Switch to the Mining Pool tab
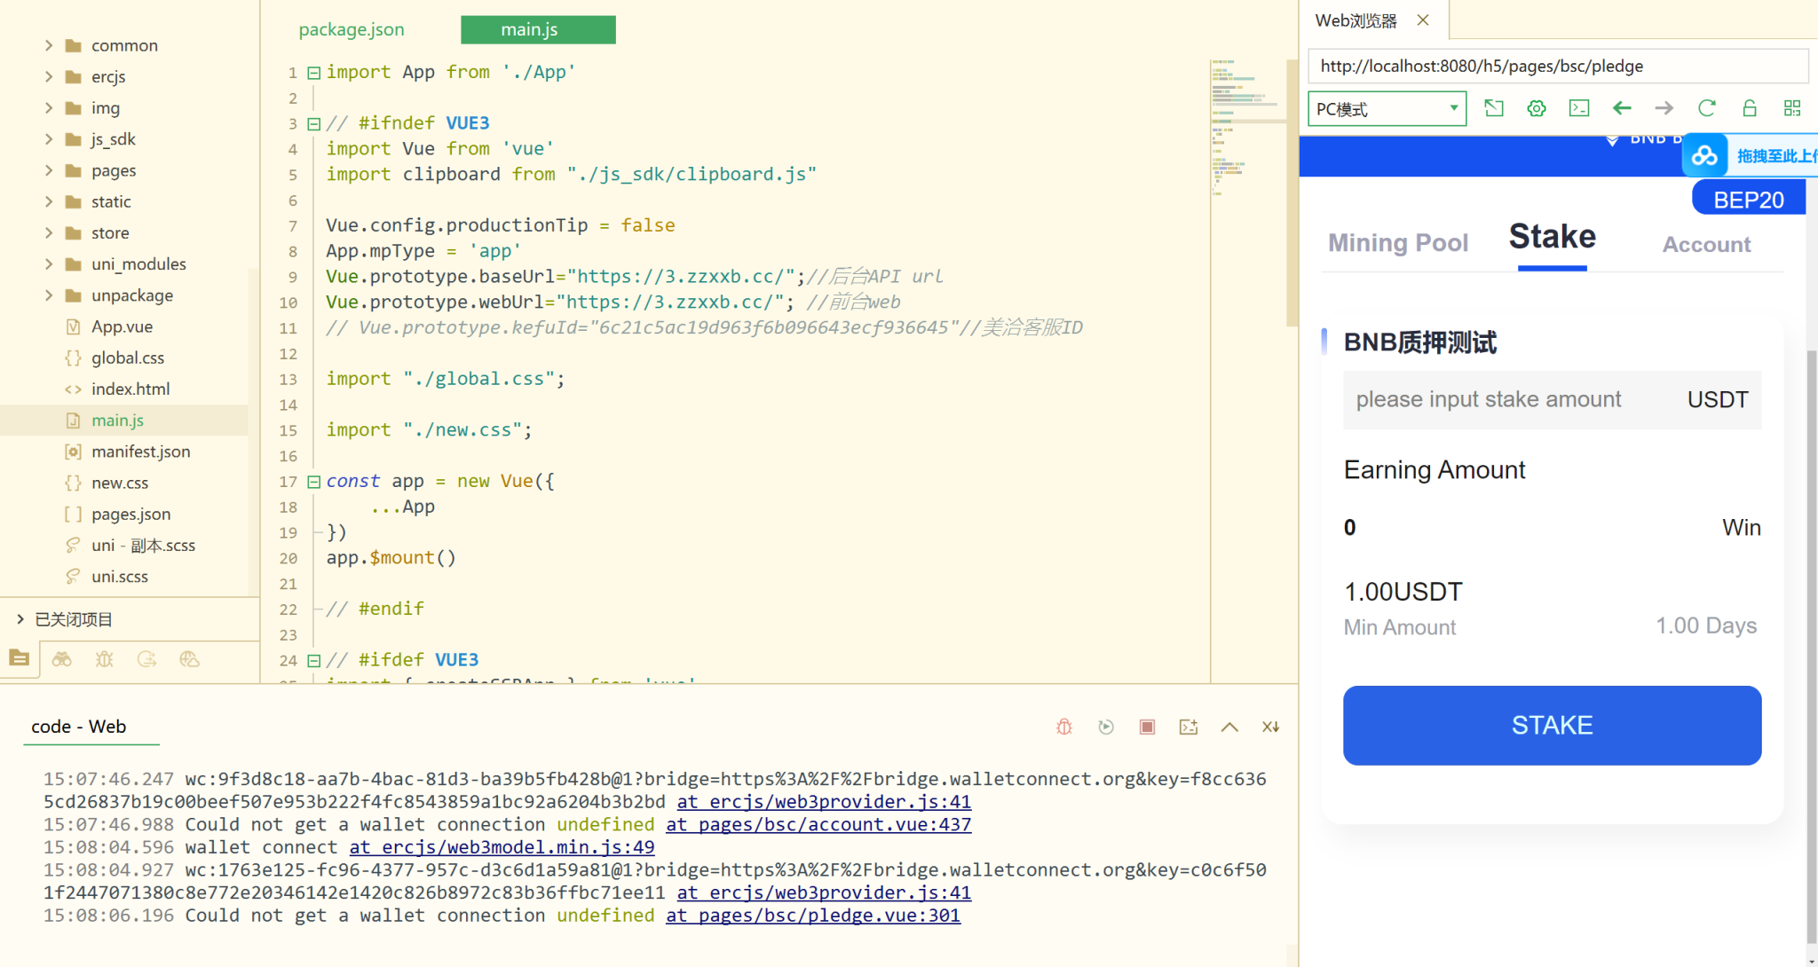The width and height of the screenshot is (1818, 967). (1398, 243)
